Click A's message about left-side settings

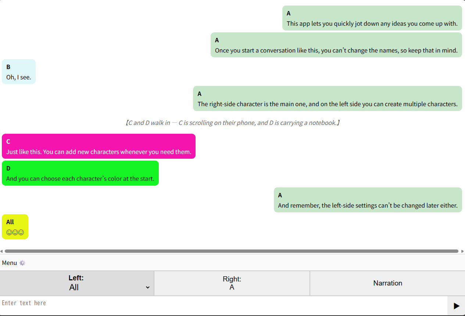pyautogui.click(x=368, y=200)
